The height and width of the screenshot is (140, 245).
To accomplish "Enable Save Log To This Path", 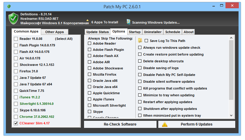I will pos(146,41).
